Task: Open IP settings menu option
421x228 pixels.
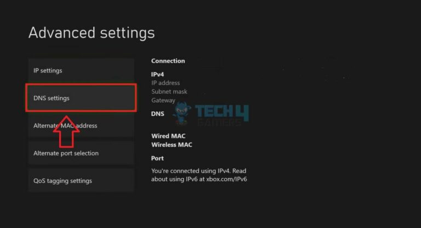Action: click(81, 71)
